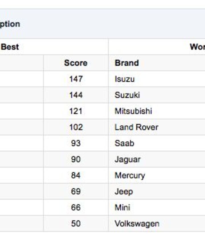This screenshot has width=205, height=241.
Task: Click the Volkswagen brand cell
Action: click(x=137, y=223)
